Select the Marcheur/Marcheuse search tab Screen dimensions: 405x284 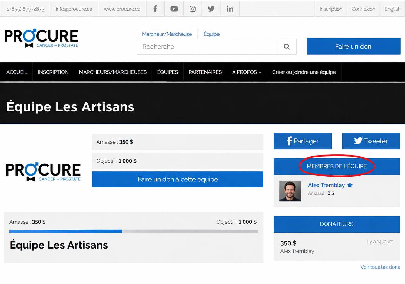pos(167,34)
